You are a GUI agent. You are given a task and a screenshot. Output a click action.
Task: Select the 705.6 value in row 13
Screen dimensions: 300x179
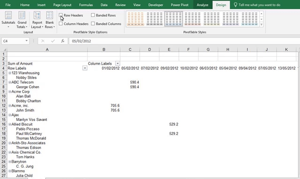click(x=115, y=110)
